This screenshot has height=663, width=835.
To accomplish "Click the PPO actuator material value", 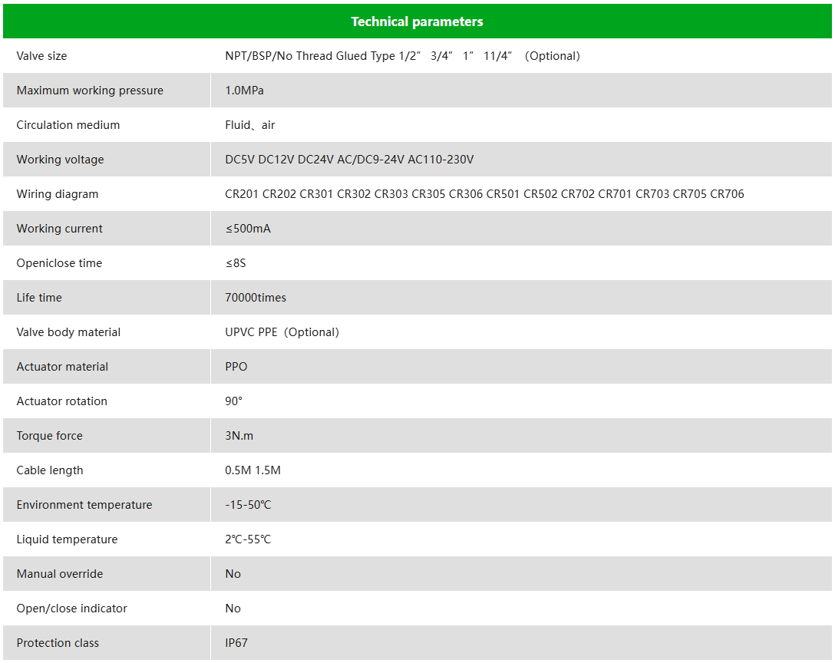I will (236, 367).
